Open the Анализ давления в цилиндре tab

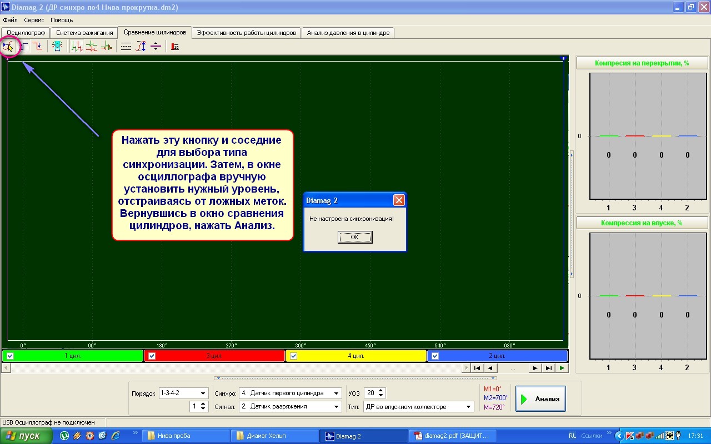(x=348, y=33)
